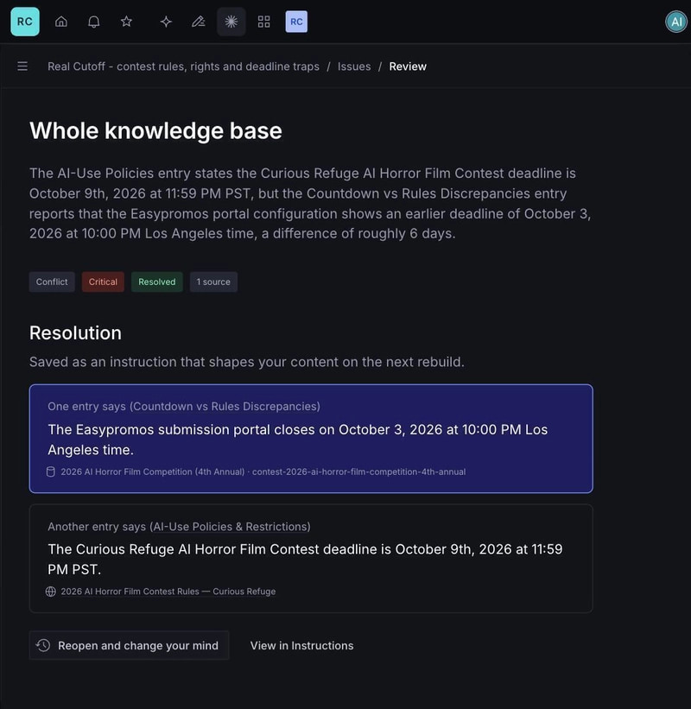Click globe icon beside Contest Rules source
The image size is (691, 709).
click(51, 592)
